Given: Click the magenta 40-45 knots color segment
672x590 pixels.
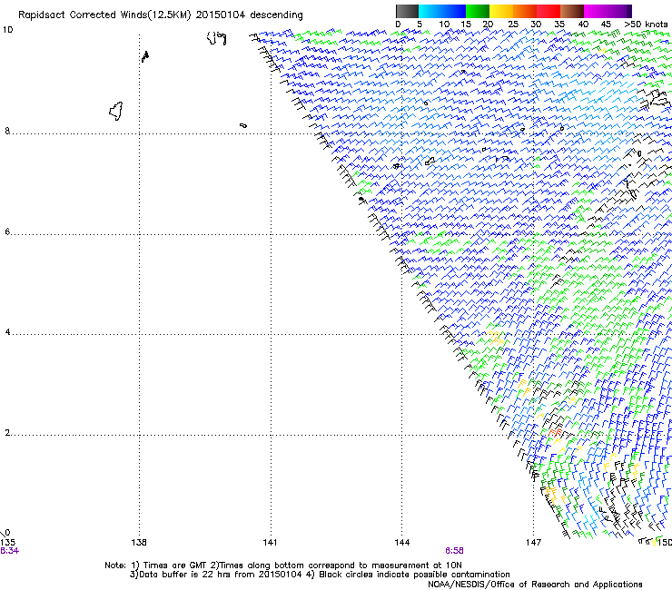Looking at the screenshot, I should [x=596, y=11].
